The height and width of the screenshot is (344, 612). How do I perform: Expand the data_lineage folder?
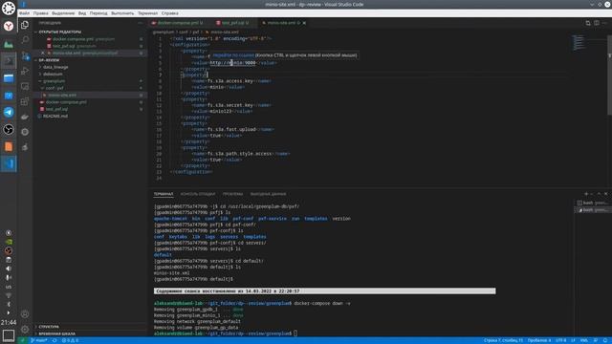(55, 67)
